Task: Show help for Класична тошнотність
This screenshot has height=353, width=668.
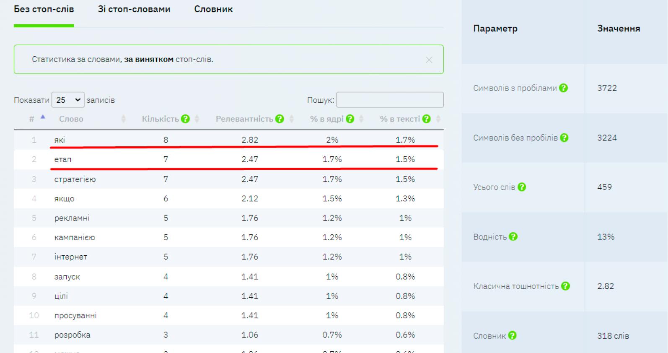Action: [x=565, y=286]
